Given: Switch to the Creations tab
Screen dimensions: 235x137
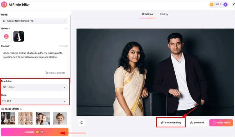Looking at the screenshot, I should pyautogui.click(x=147, y=14).
